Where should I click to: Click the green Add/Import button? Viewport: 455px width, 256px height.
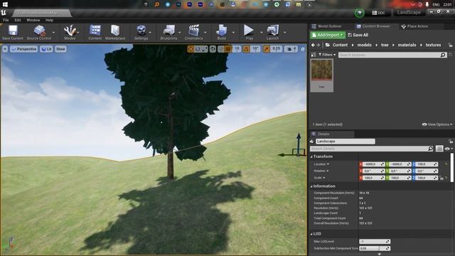pyautogui.click(x=328, y=35)
